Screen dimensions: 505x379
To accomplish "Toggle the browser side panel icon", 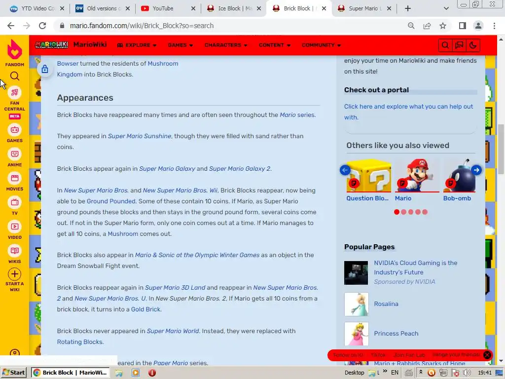I will [x=463, y=26].
